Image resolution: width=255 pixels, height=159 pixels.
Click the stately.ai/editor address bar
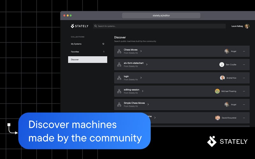161,15
